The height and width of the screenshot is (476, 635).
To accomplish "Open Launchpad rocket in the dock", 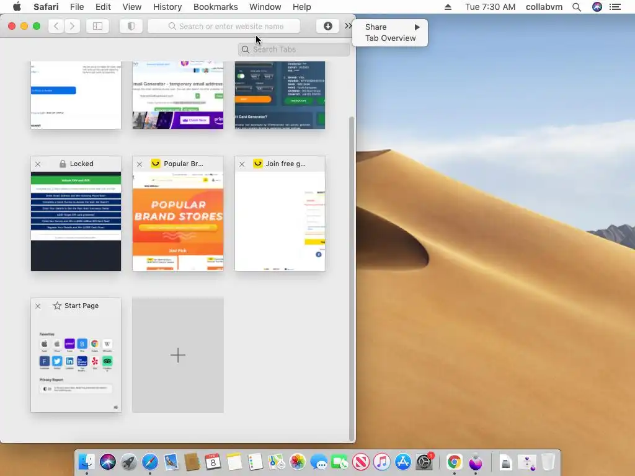I will 129,462.
